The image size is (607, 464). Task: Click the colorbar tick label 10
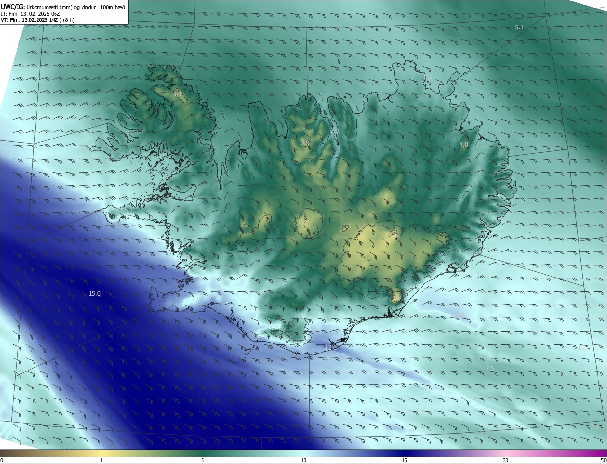[303, 460]
